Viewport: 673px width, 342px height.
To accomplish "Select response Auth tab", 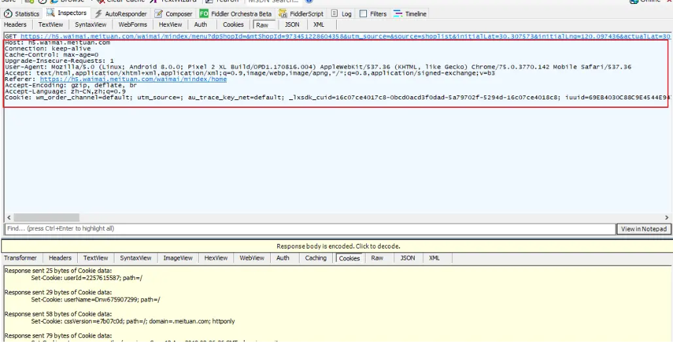I will coord(283,258).
